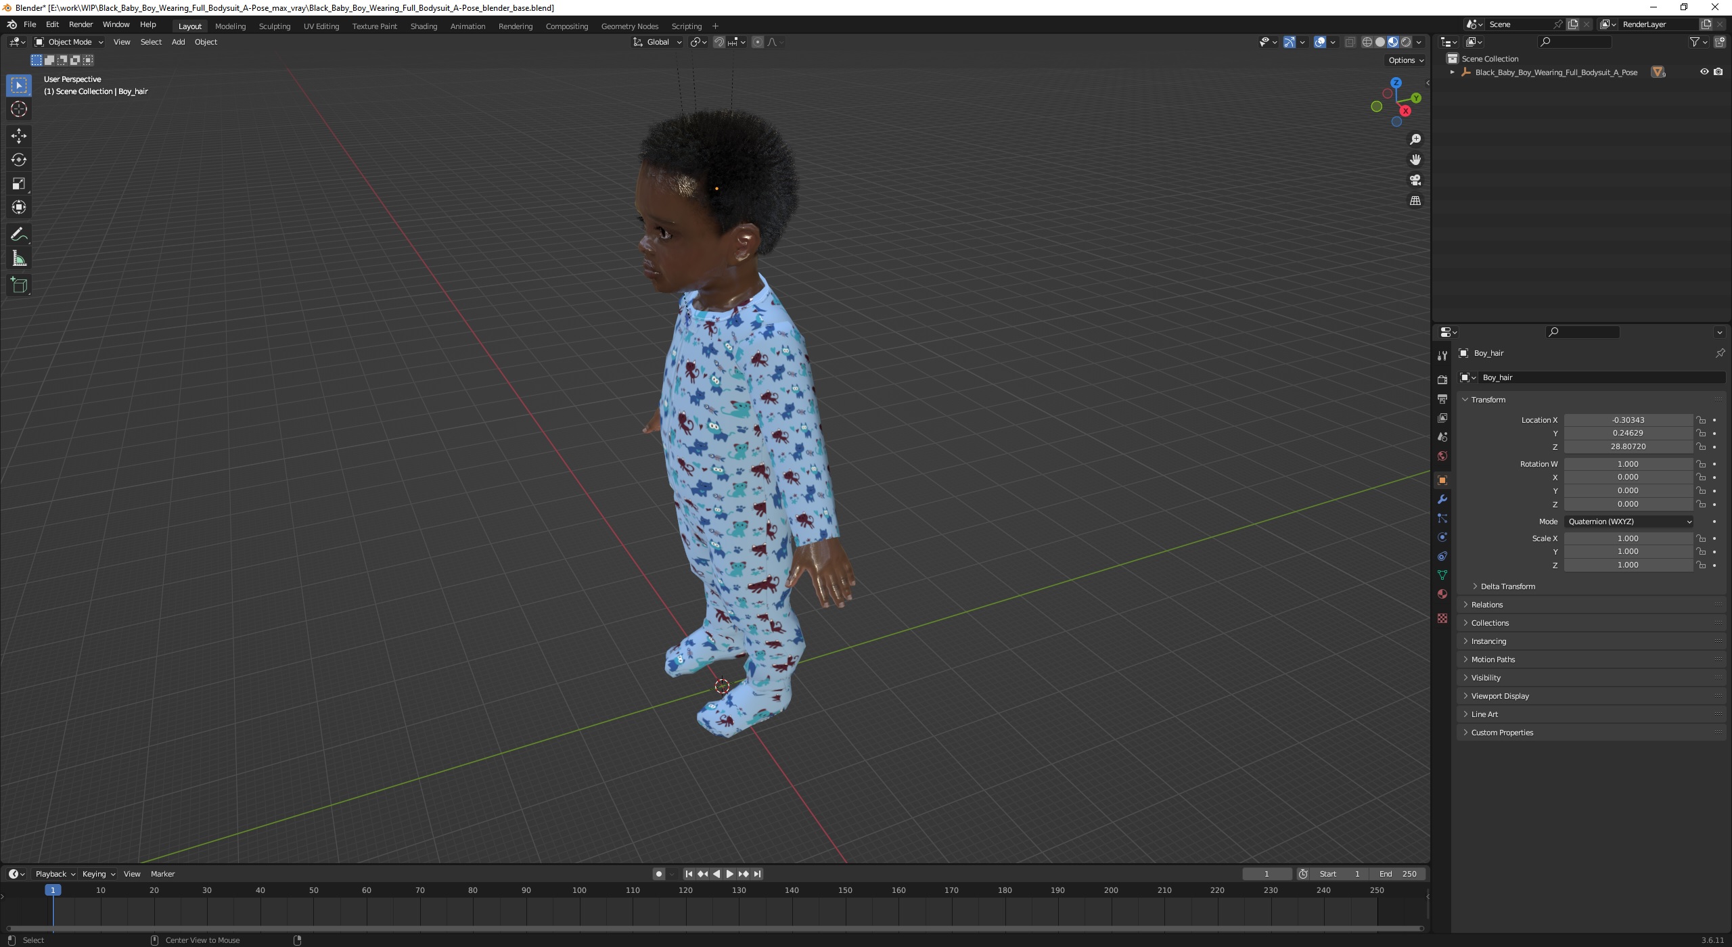Screen dimensions: 1732x947
Task: Toggle snapping magnet
Action: 719,42
